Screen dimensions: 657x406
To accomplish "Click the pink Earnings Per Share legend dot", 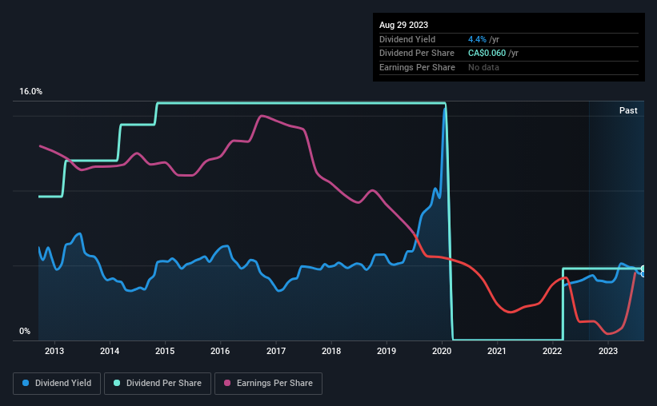I will point(227,383).
